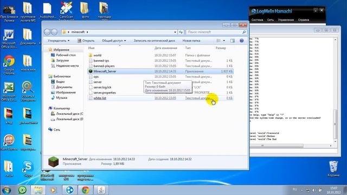The width and height of the screenshot is (347, 195).
Task: Click the Открыть toolbar button
Action: pyautogui.click(x=86, y=41)
